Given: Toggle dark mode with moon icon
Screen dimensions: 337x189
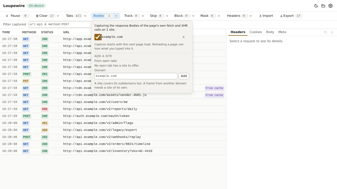Looking at the screenshot, I should (x=316, y=6).
